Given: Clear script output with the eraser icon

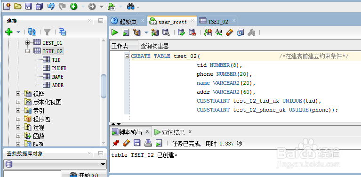Looking at the screenshot, I should coord(127,143).
